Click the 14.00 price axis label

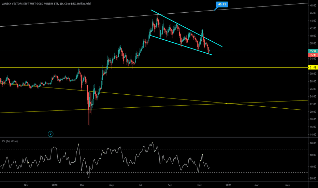coord(313,135)
